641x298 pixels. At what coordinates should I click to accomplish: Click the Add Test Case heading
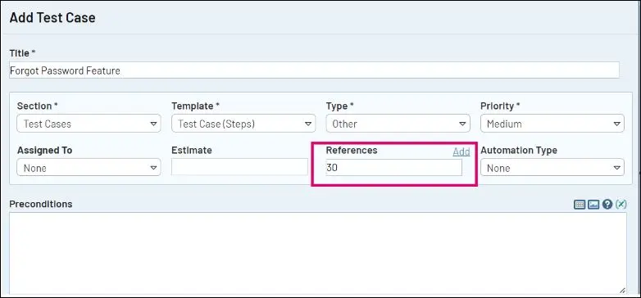(x=52, y=17)
